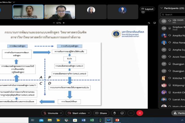Expand video options arrow beside Start video
Screen dimensions: 185x123
point(90,113)
